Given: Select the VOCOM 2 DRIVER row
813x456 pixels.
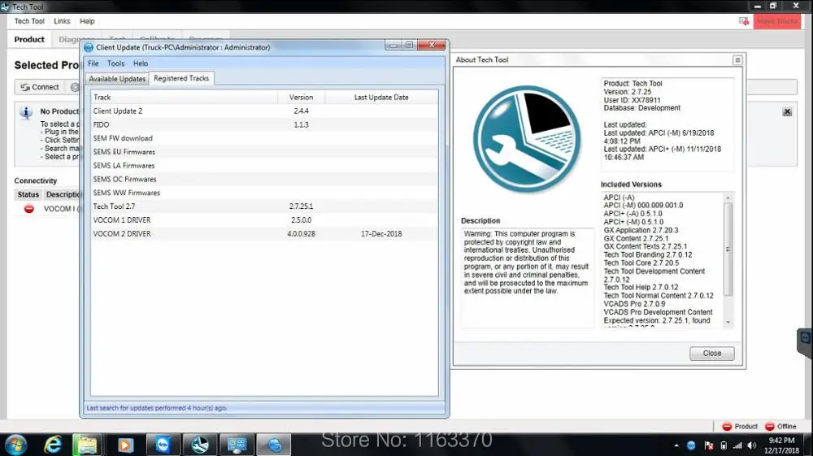Looking at the screenshot, I should pyautogui.click(x=264, y=234).
